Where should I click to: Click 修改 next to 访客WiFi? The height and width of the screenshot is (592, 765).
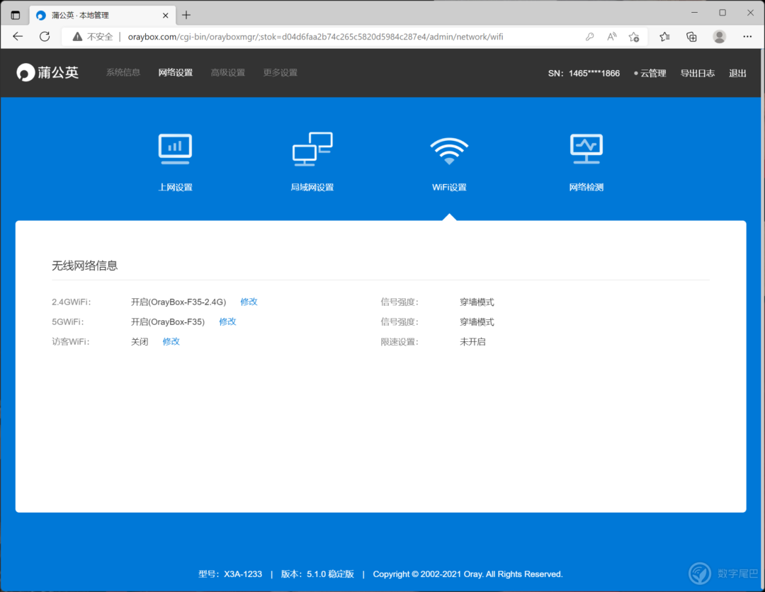171,342
